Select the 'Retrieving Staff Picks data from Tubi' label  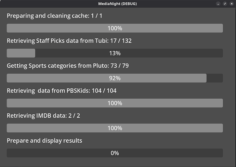69,41
